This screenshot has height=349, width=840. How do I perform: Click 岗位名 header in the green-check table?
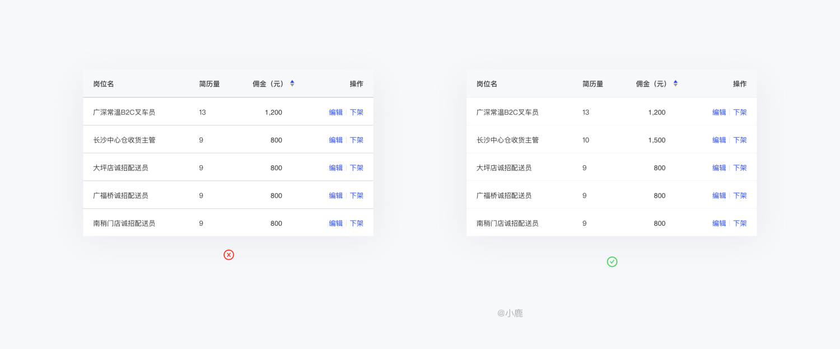[x=487, y=83]
